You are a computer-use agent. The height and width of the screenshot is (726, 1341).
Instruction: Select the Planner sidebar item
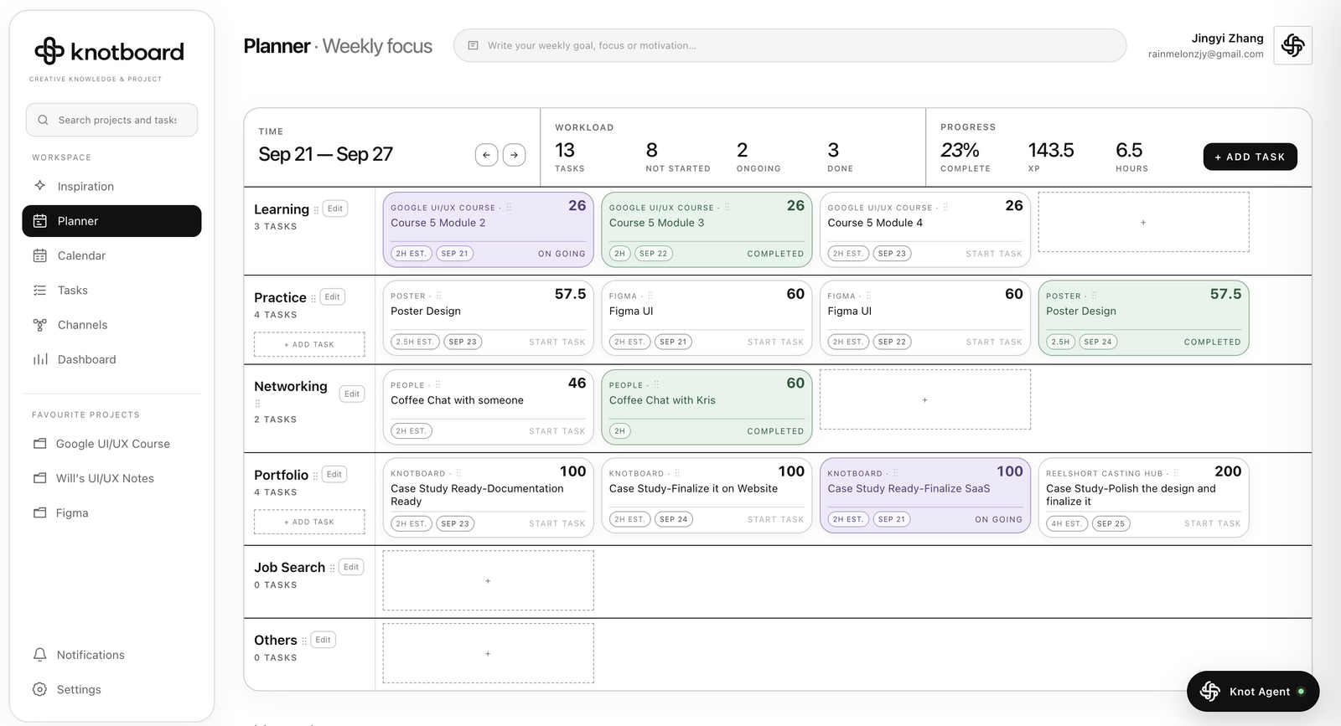click(x=111, y=221)
